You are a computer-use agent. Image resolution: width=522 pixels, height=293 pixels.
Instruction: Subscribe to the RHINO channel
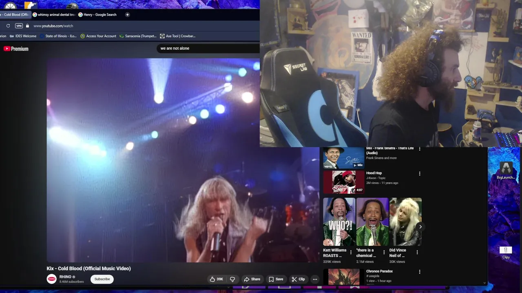pyautogui.click(x=102, y=279)
